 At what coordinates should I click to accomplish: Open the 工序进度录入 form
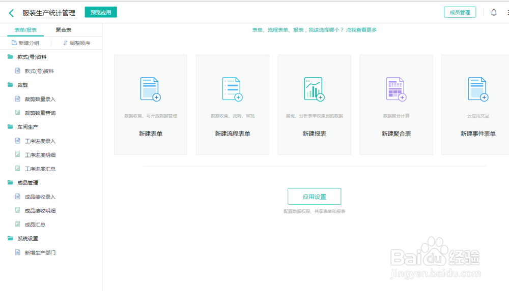click(40, 141)
